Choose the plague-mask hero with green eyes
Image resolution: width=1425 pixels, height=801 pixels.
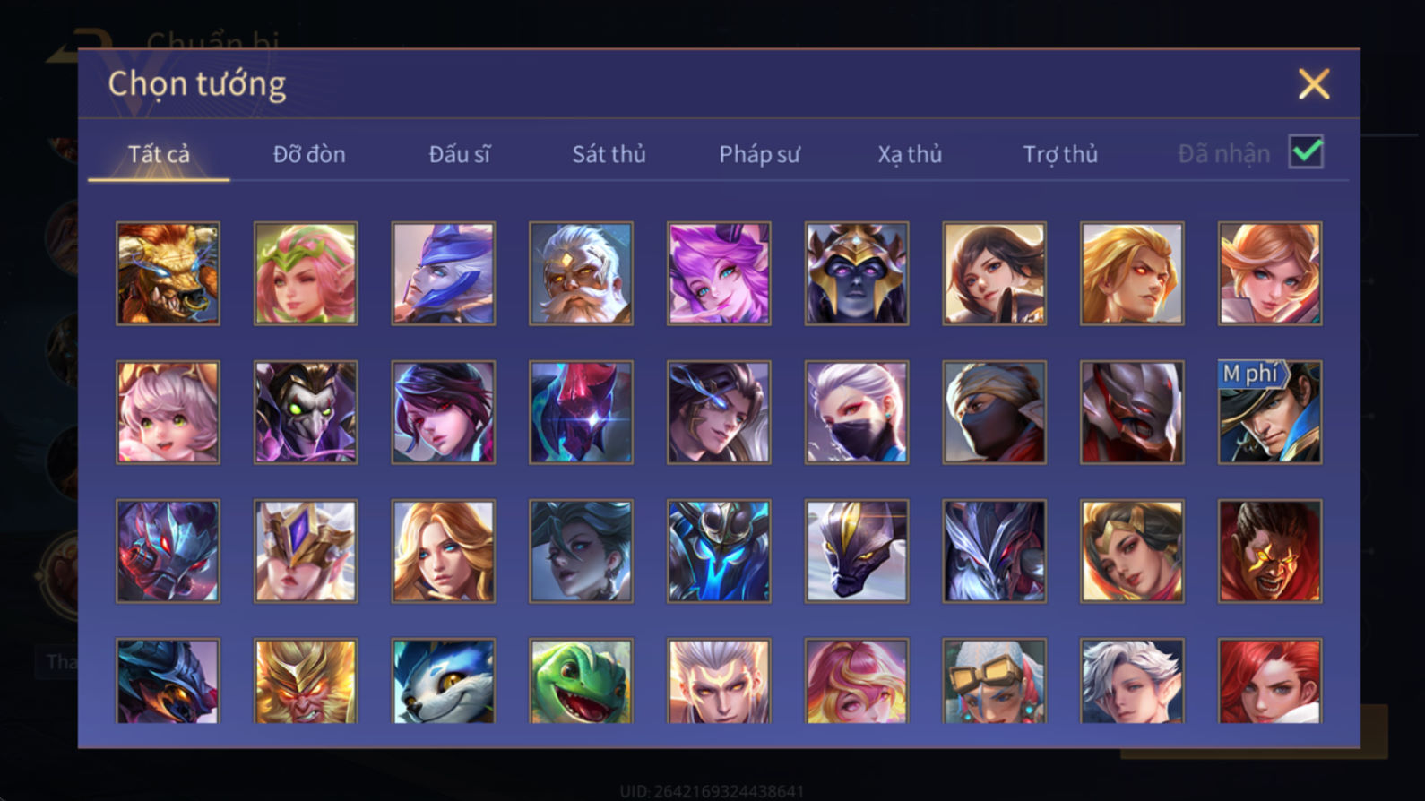(x=306, y=412)
